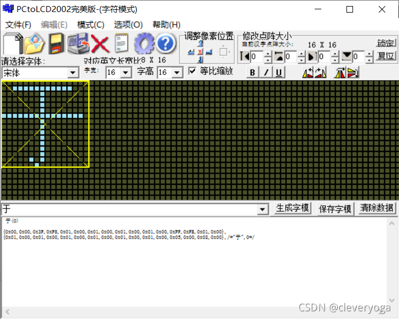Click the disk with red arrow icon
The width and height of the screenshot is (399, 319).
tap(78, 43)
